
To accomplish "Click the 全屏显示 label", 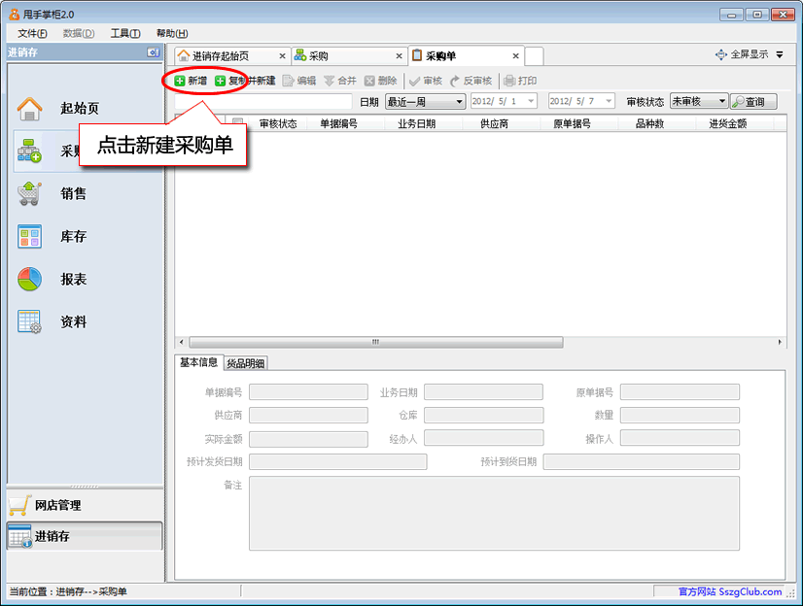I will tap(750, 54).
